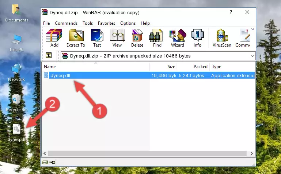Select the dyneq.dll desktop file icon

pyautogui.click(x=17, y=133)
